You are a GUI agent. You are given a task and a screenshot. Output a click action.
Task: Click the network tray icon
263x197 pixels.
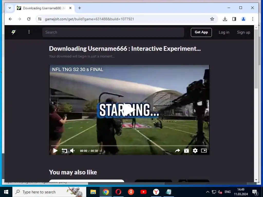214,192
